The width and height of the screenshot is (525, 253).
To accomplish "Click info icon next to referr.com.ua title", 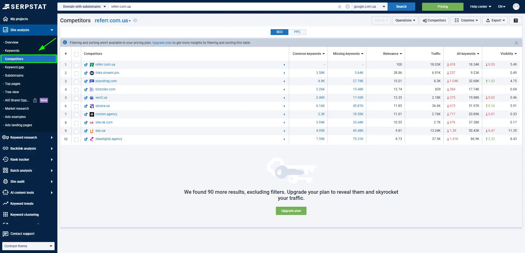I will [135, 20].
